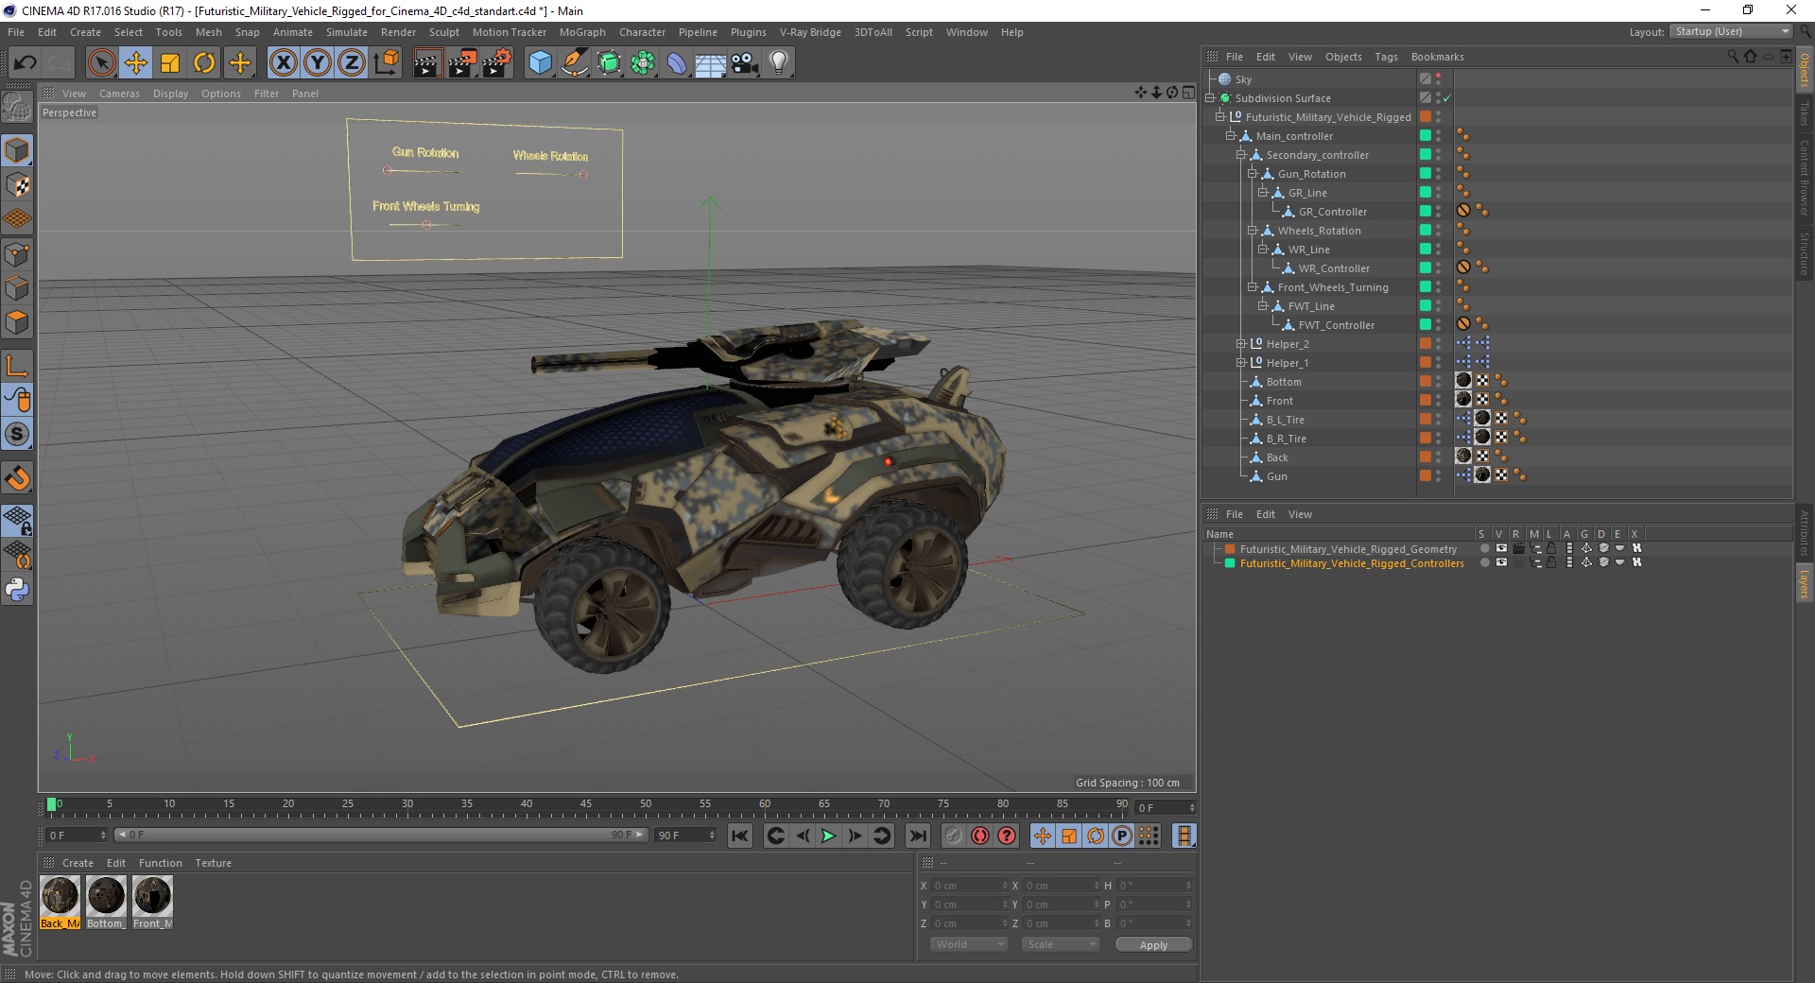
Task: Click the Undo arrow icon
Action: pos(25,63)
